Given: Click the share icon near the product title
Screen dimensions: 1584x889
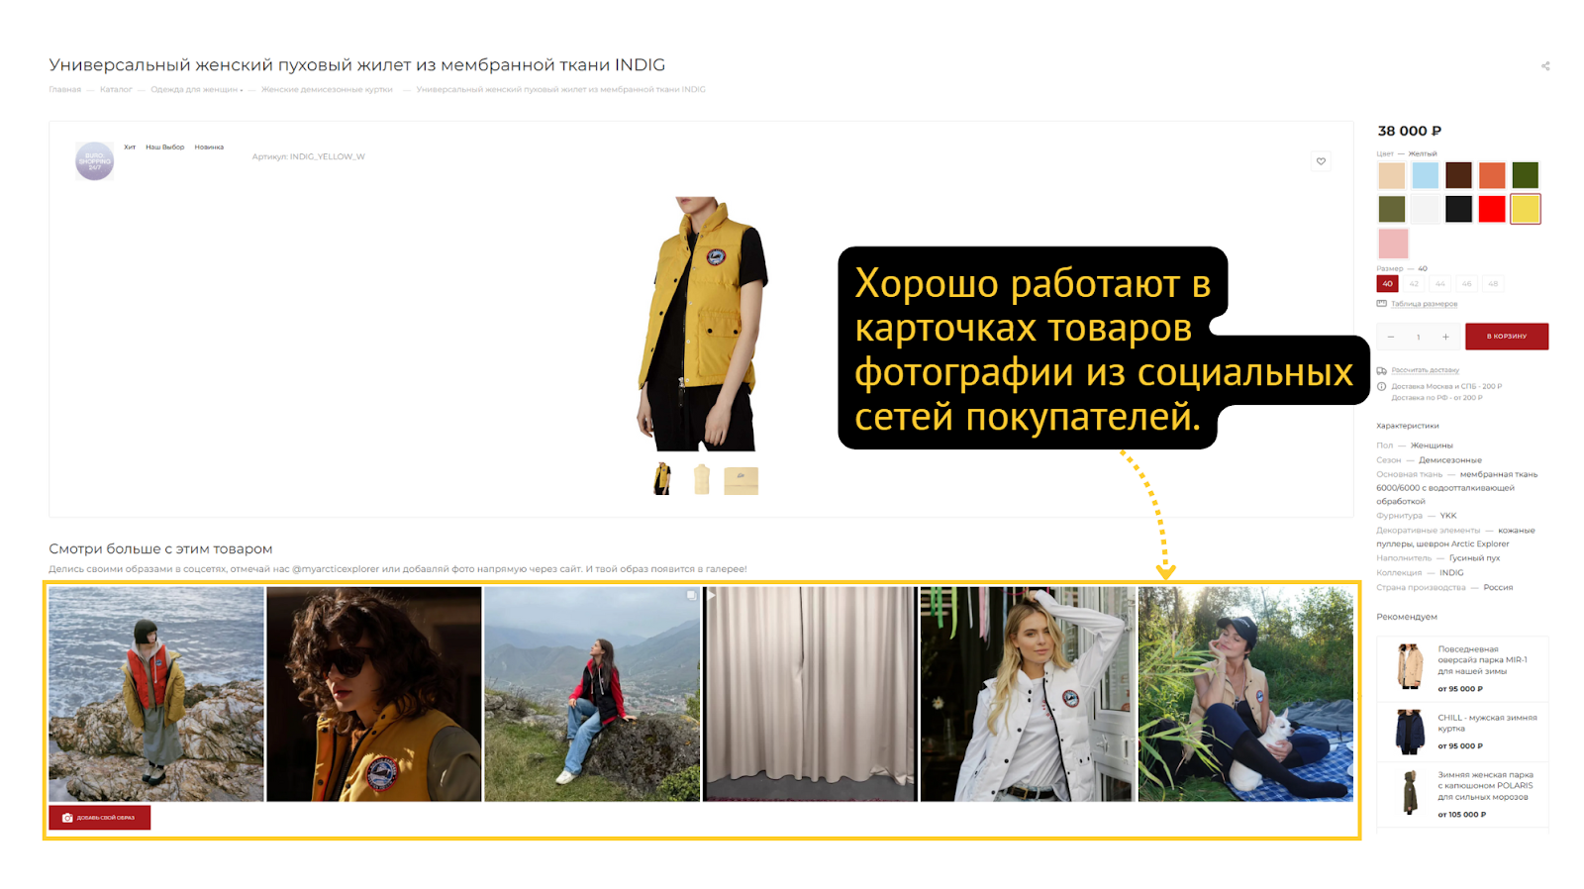Looking at the screenshot, I should point(1545,66).
